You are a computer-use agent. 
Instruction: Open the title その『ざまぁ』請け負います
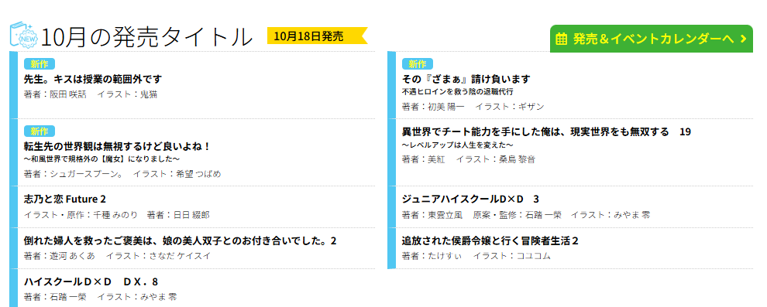pyautogui.click(x=466, y=79)
